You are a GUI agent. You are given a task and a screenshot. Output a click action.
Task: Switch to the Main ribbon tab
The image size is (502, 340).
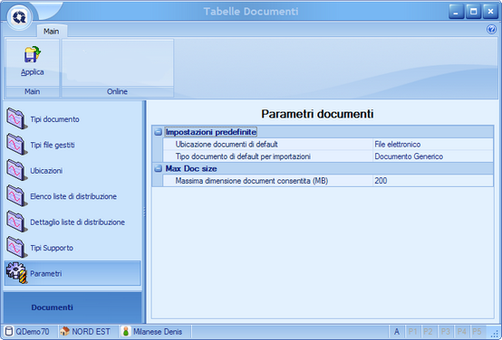coord(52,32)
